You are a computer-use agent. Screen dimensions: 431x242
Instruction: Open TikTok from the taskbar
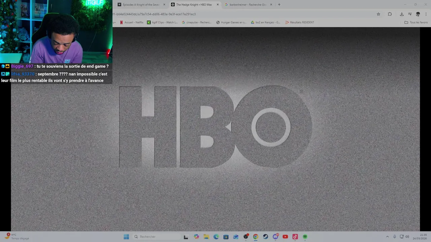coord(295,237)
